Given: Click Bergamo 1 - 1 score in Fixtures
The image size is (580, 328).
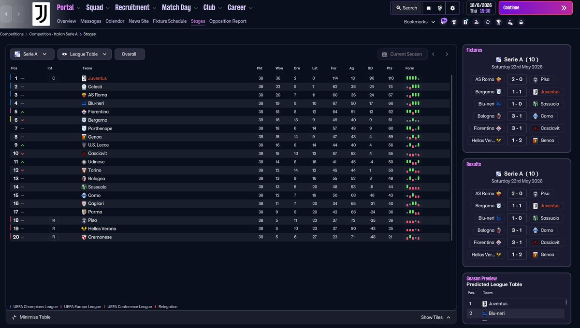Looking at the screenshot, I should click(x=517, y=92).
